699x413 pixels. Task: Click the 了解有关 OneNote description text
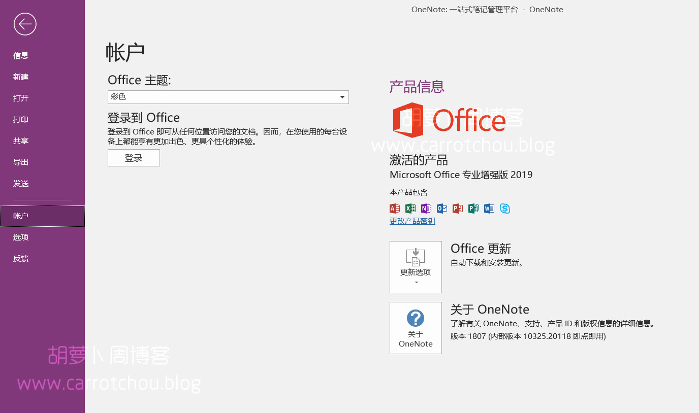click(x=554, y=324)
